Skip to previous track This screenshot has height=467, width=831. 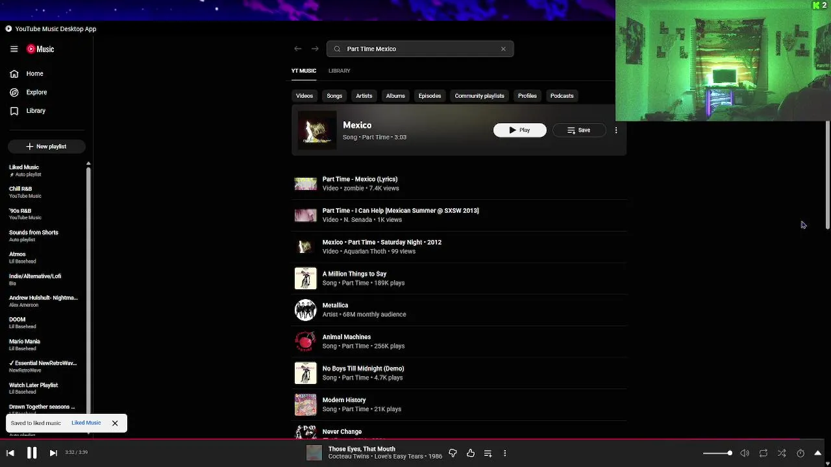pos(10,453)
